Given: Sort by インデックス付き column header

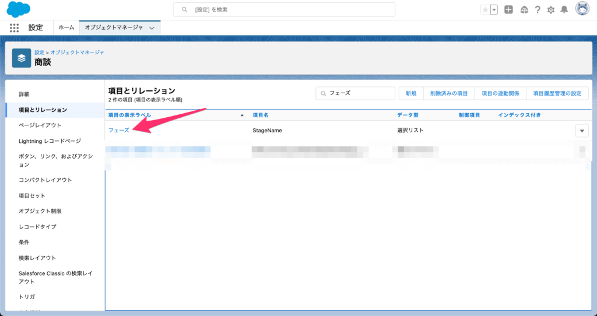Looking at the screenshot, I should (519, 115).
